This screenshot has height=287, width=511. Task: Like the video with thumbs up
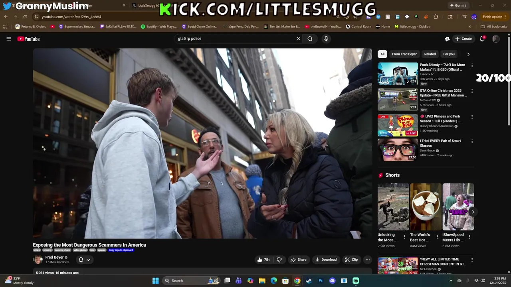point(263,259)
